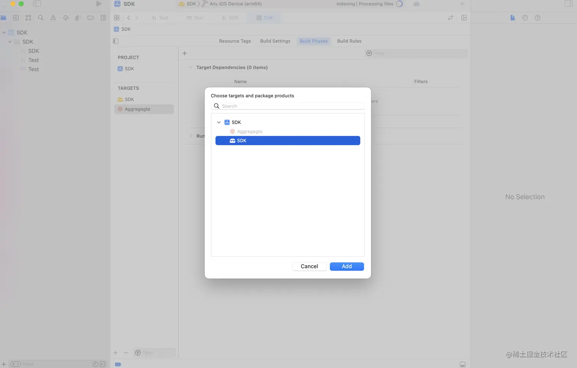Toggle the debug area at bottom right
The height and width of the screenshot is (368, 577).
click(x=463, y=364)
